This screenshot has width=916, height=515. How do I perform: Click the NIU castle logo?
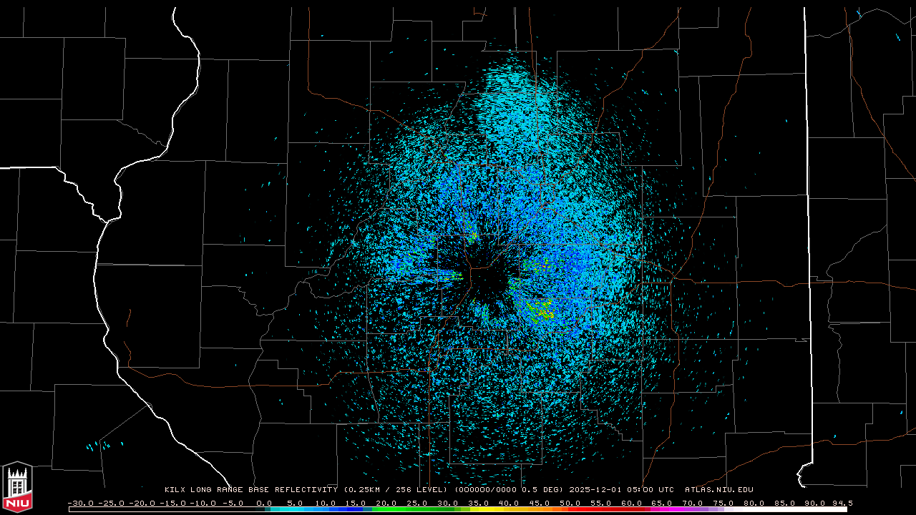17,486
